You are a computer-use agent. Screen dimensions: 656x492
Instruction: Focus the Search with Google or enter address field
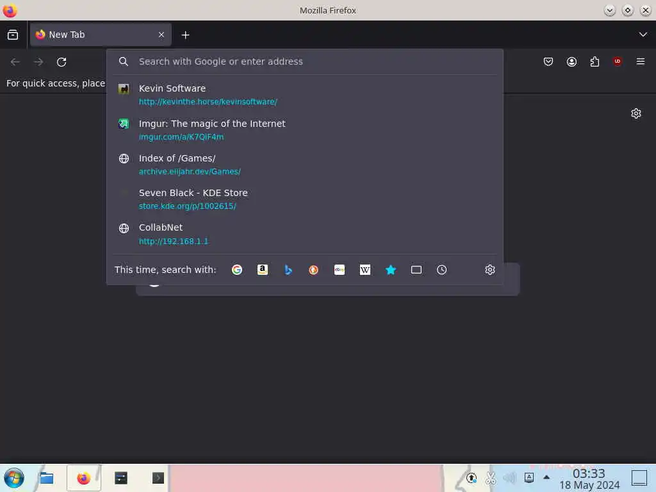click(x=304, y=61)
